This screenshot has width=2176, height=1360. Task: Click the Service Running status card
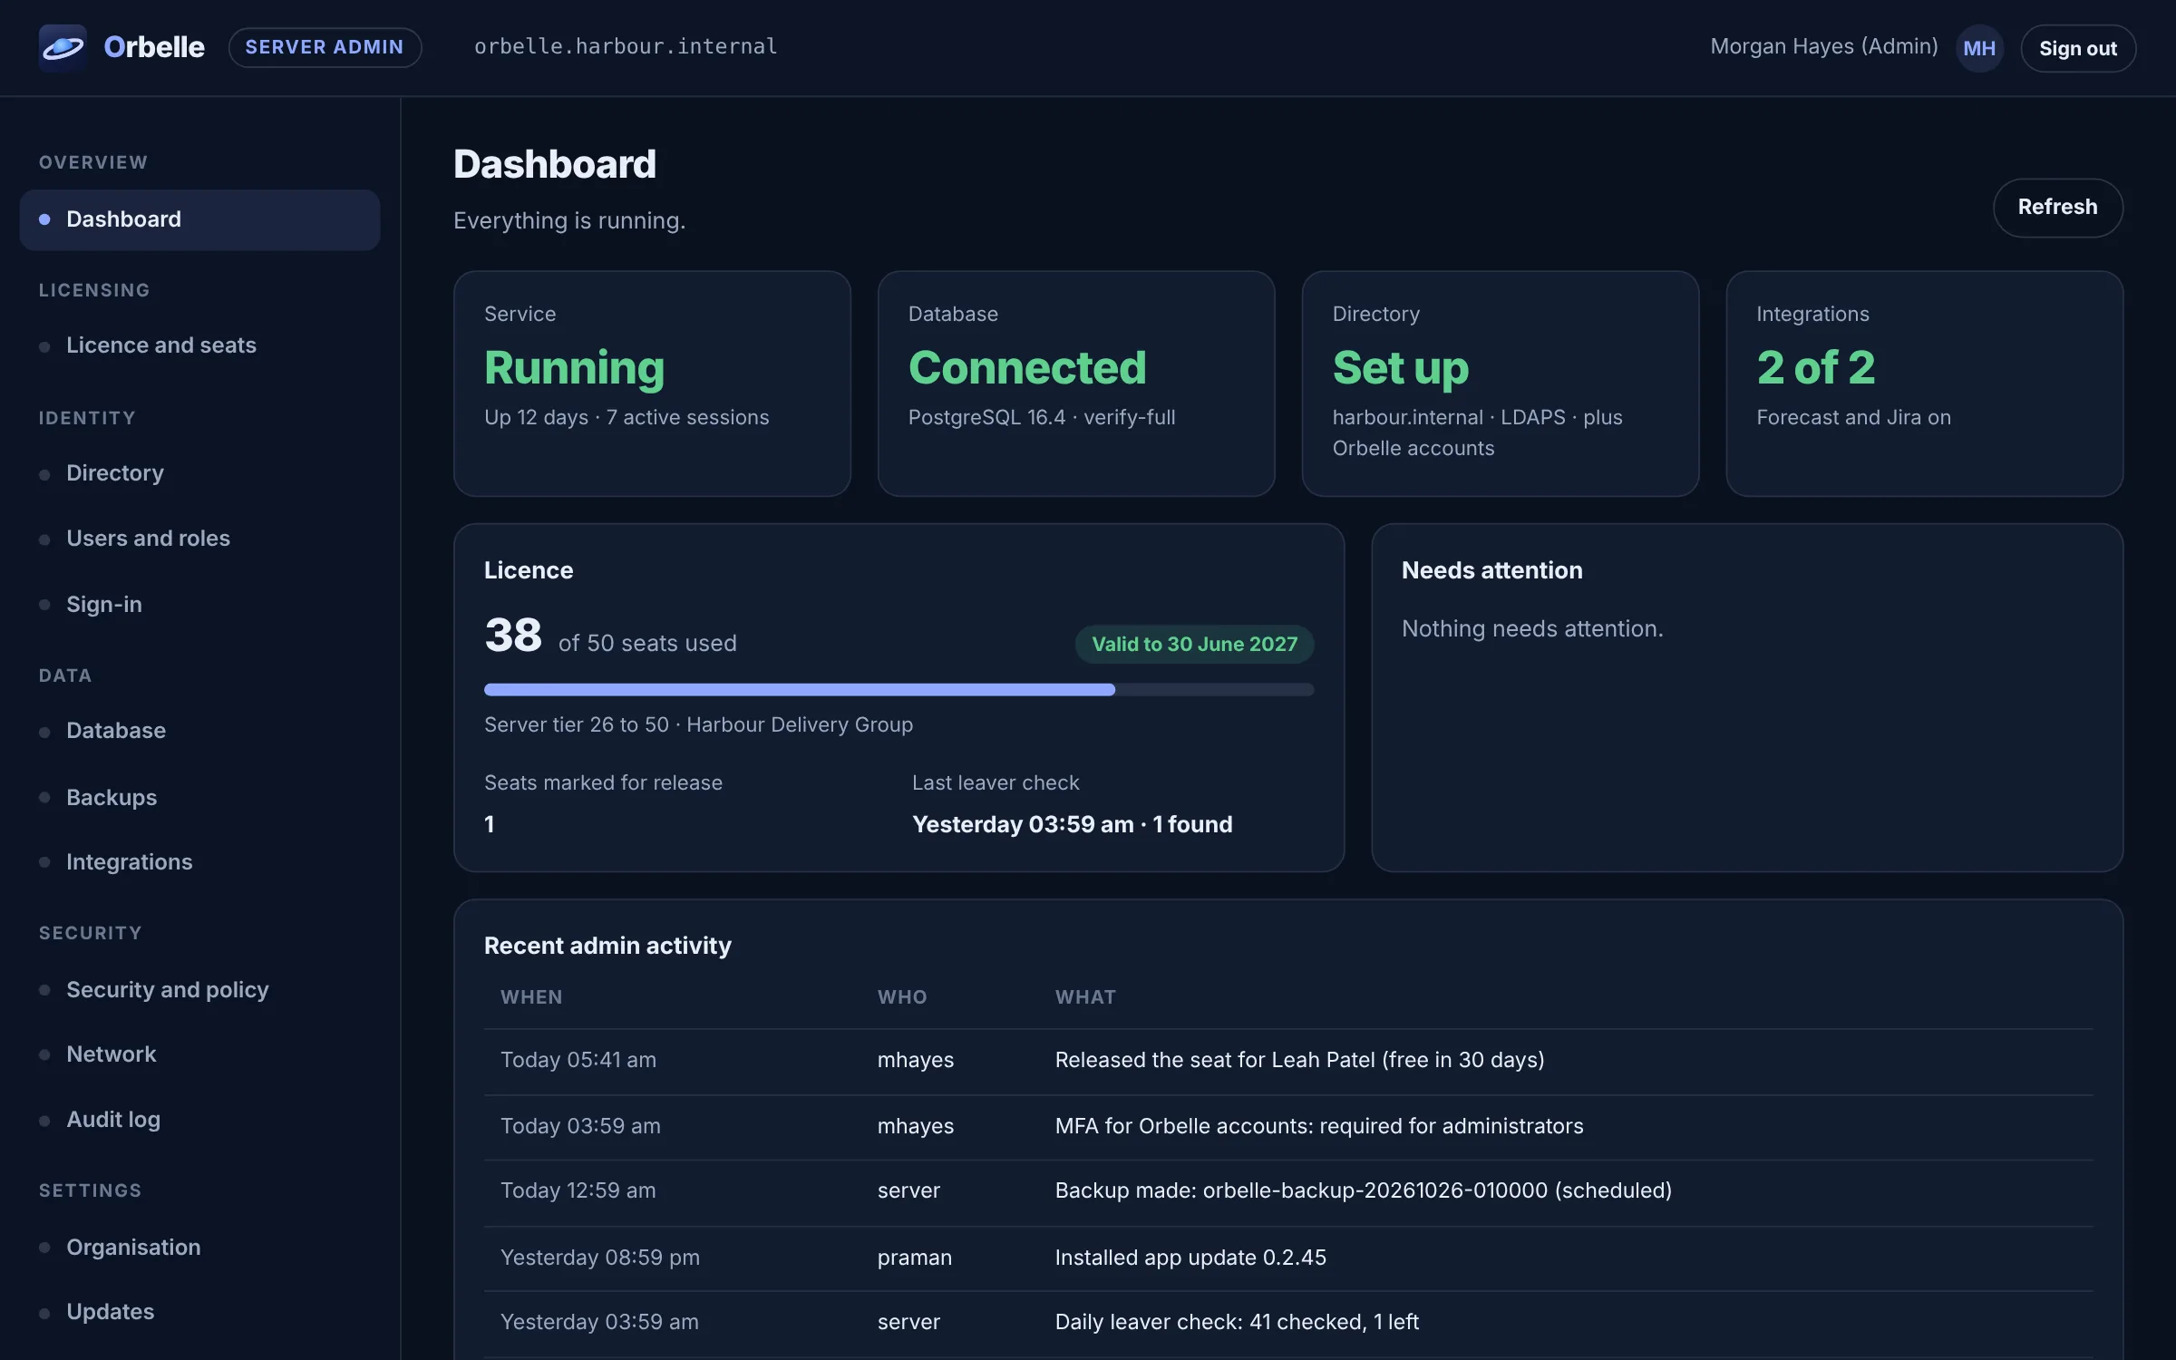point(652,384)
